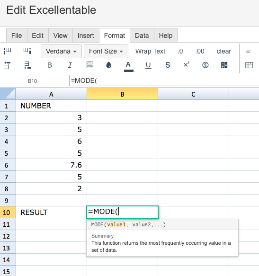Click the clear formatting button
Screen dimensions: 259x276
point(223,51)
